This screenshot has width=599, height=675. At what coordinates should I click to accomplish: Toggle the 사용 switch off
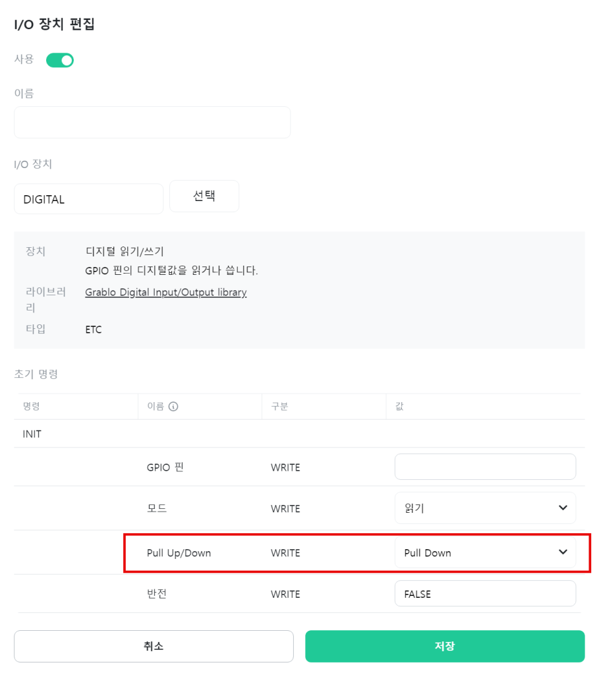(60, 60)
